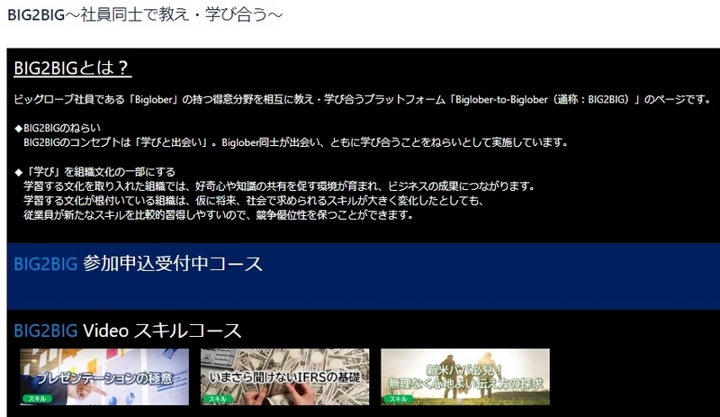This screenshot has height=417, width=720.
Task: Click the sentence starting ビッグローブ社員である
Action: (363, 99)
